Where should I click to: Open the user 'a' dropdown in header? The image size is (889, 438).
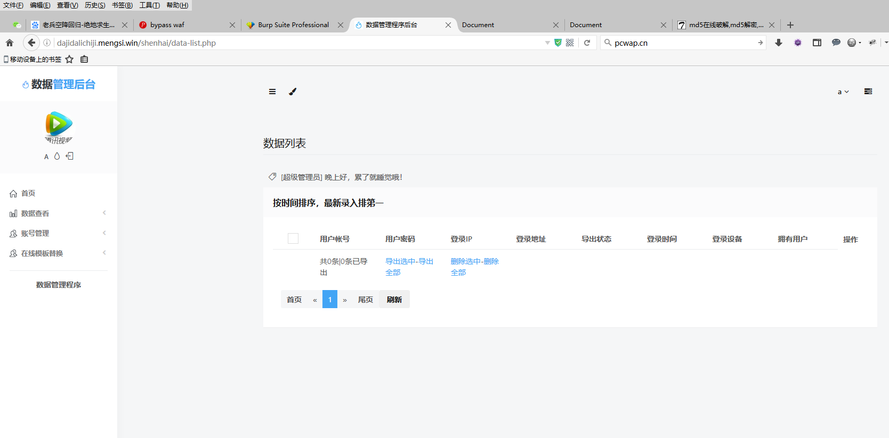click(x=843, y=92)
